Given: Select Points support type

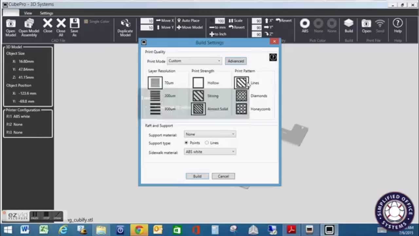Looking at the screenshot, I should pyautogui.click(x=186, y=143).
